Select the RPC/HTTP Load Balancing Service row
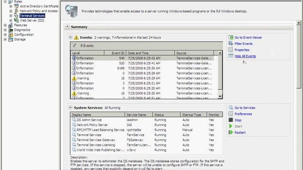Viewport: 303px width, 170px height. point(146,130)
